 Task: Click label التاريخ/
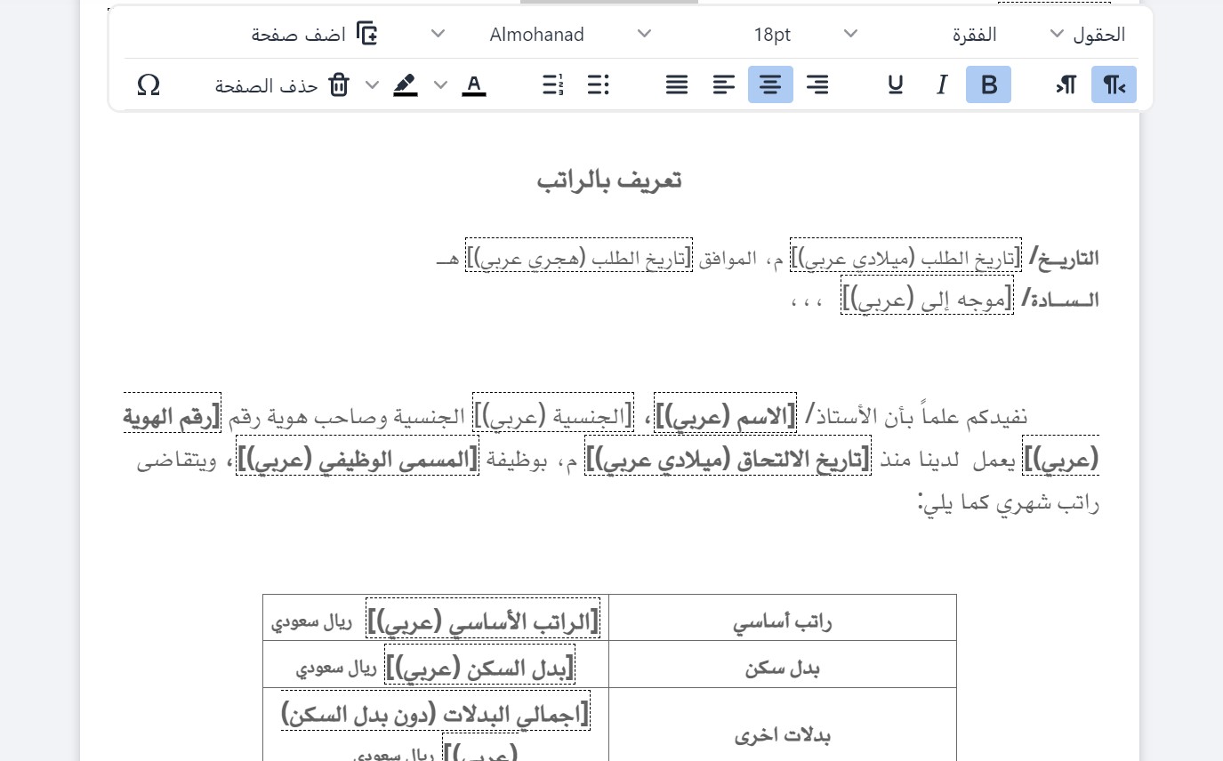click(x=1064, y=258)
